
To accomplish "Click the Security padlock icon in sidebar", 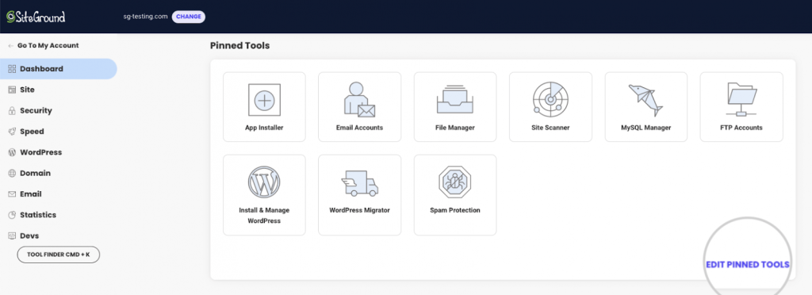I will 12,111.
